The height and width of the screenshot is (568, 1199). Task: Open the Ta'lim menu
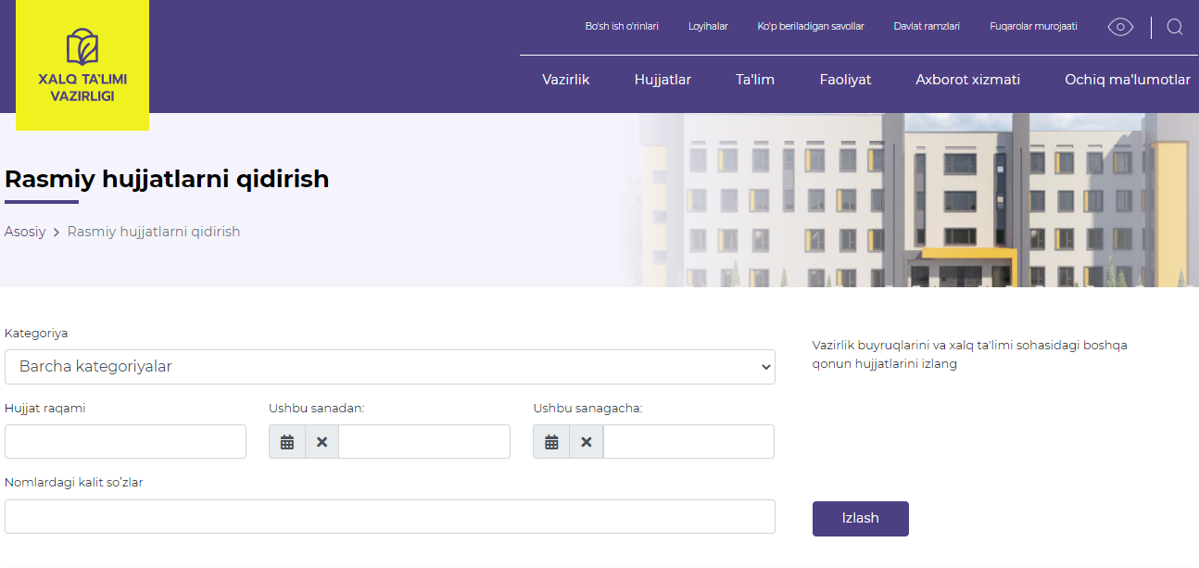pyautogui.click(x=754, y=80)
